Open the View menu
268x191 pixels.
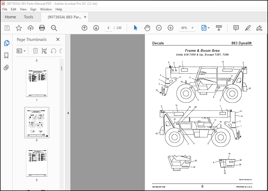click(x=23, y=9)
